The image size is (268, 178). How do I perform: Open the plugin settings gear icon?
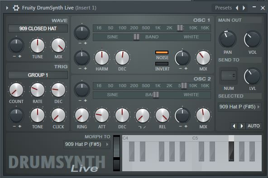pos(16,8)
